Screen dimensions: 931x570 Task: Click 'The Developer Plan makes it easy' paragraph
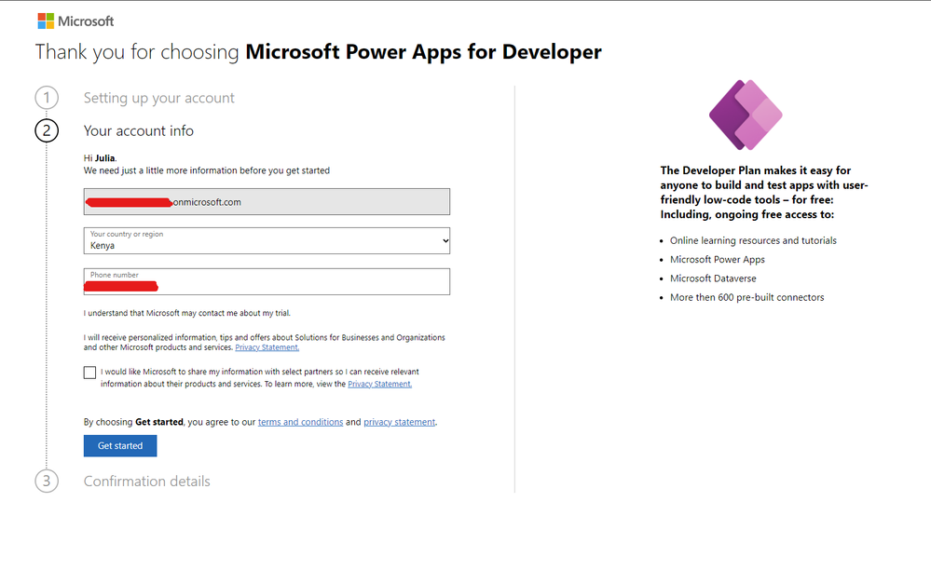(764, 192)
